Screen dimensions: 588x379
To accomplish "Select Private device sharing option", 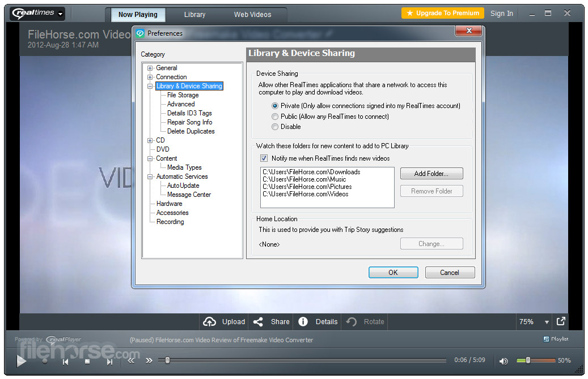I will pos(275,106).
